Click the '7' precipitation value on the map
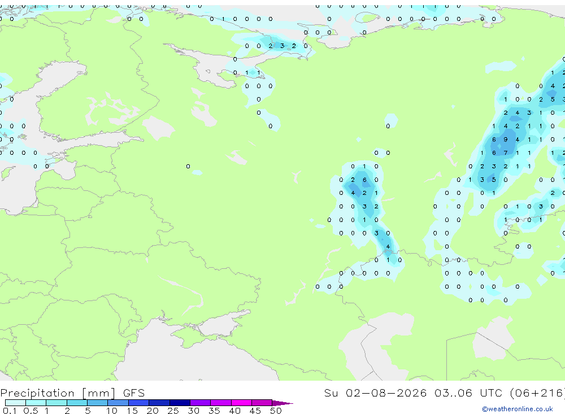 click(506, 152)
